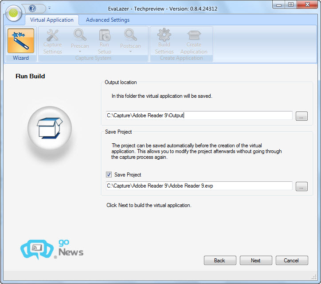Switch to Virtual Application tab
The width and height of the screenshot is (321, 284).
click(52, 20)
